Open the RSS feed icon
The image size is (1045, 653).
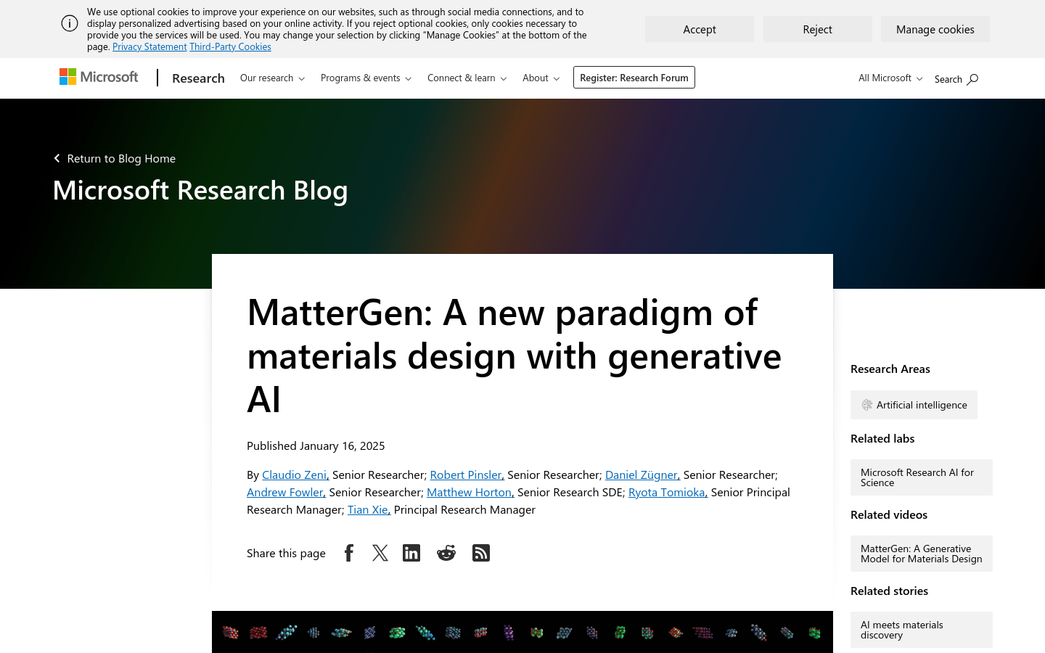click(481, 553)
